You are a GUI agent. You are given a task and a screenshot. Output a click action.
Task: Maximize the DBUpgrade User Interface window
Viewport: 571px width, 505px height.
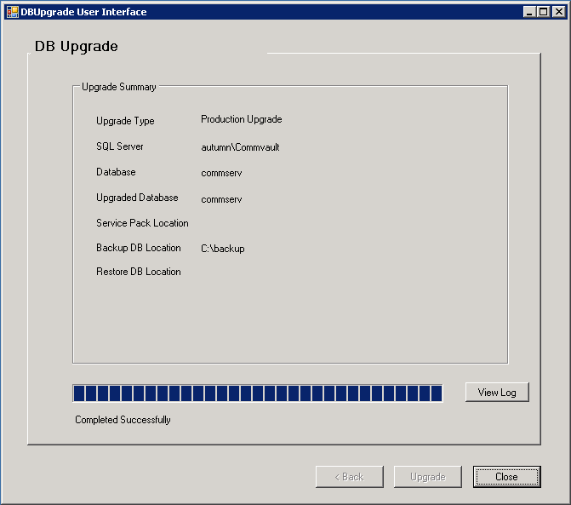pos(544,12)
